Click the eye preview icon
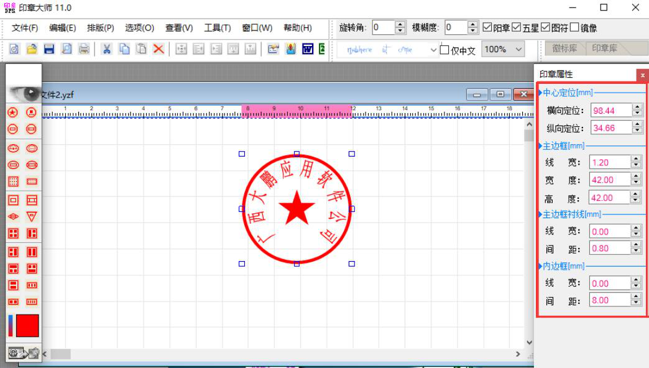649x368 pixels. [x=24, y=93]
